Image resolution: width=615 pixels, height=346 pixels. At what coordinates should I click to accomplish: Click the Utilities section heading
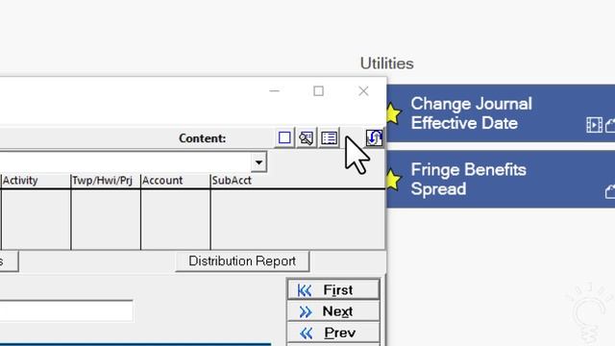[386, 63]
